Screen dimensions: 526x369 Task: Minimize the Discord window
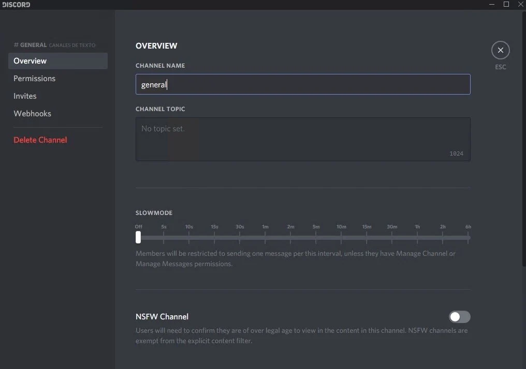[x=492, y=4]
